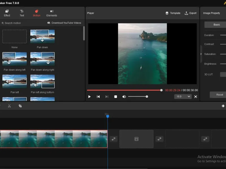The image size is (226, 169).
Task: Enter fullscreen preview mode
Action: pyautogui.click(x=195, y=97)
